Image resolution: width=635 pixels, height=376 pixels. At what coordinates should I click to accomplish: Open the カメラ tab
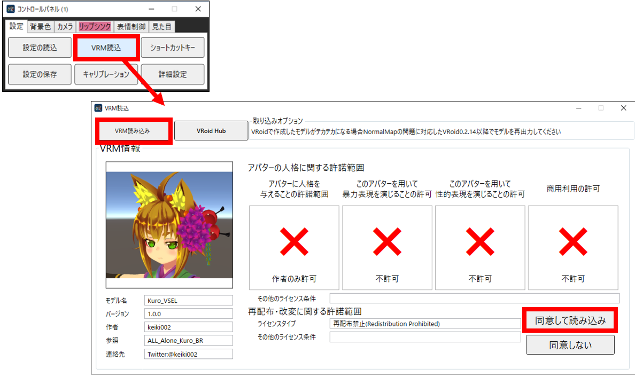click(x=65, y=27)
